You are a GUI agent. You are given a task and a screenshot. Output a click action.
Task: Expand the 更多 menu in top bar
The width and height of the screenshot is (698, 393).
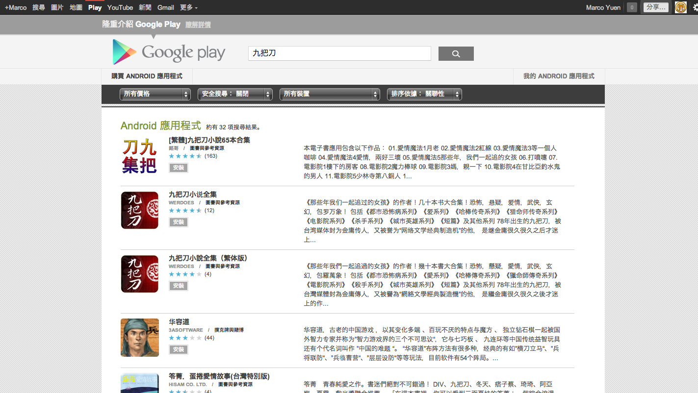[189, 7]
